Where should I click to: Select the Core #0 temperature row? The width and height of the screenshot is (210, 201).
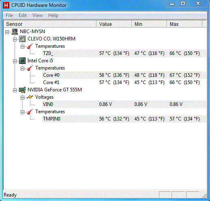[124, 75]
